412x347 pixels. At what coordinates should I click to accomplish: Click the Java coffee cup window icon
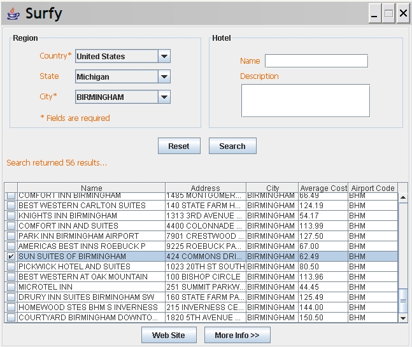point(13,13)
